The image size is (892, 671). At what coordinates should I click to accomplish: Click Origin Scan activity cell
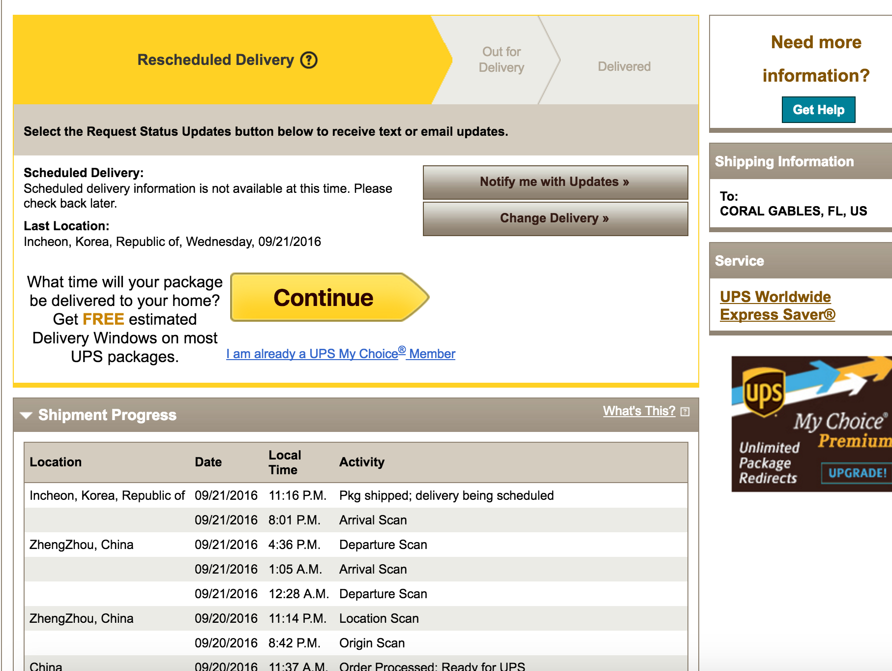pyautogui.click(x=372, y=643)
